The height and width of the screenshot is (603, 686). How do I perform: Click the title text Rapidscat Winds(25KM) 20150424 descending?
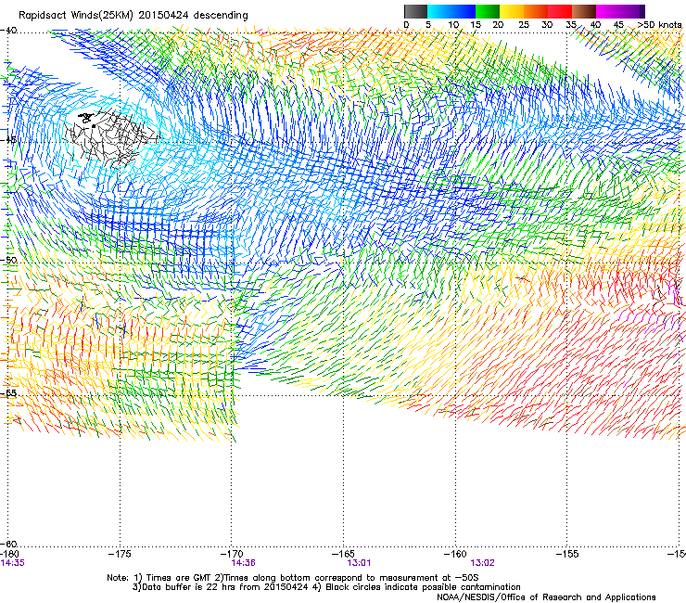[133, 16]
